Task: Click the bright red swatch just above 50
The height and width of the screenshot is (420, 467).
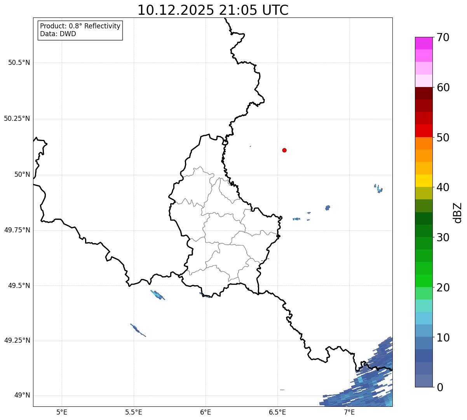Action: pos(423,131)
